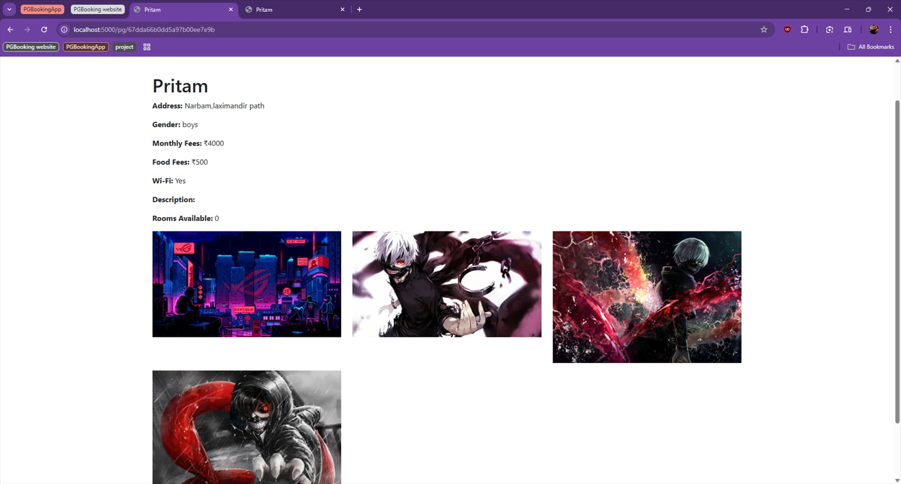The image size is (901, 484).
Task: Open the black-and-red rain character image
Action: [246, 427]
